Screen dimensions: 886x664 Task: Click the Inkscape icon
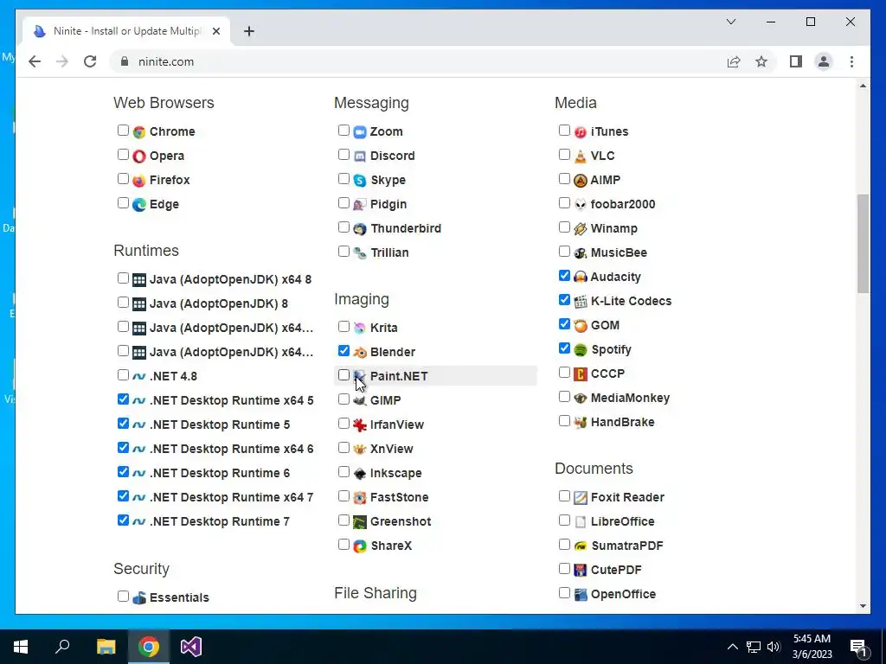pyautogui.click(x=360, y=474)
